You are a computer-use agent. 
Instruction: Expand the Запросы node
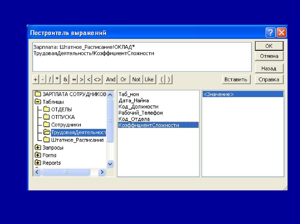37,148
